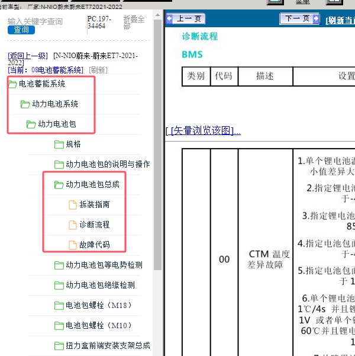
Task: Expand 电池包螺栓（M18）folder icon
Action: (59, 306)
